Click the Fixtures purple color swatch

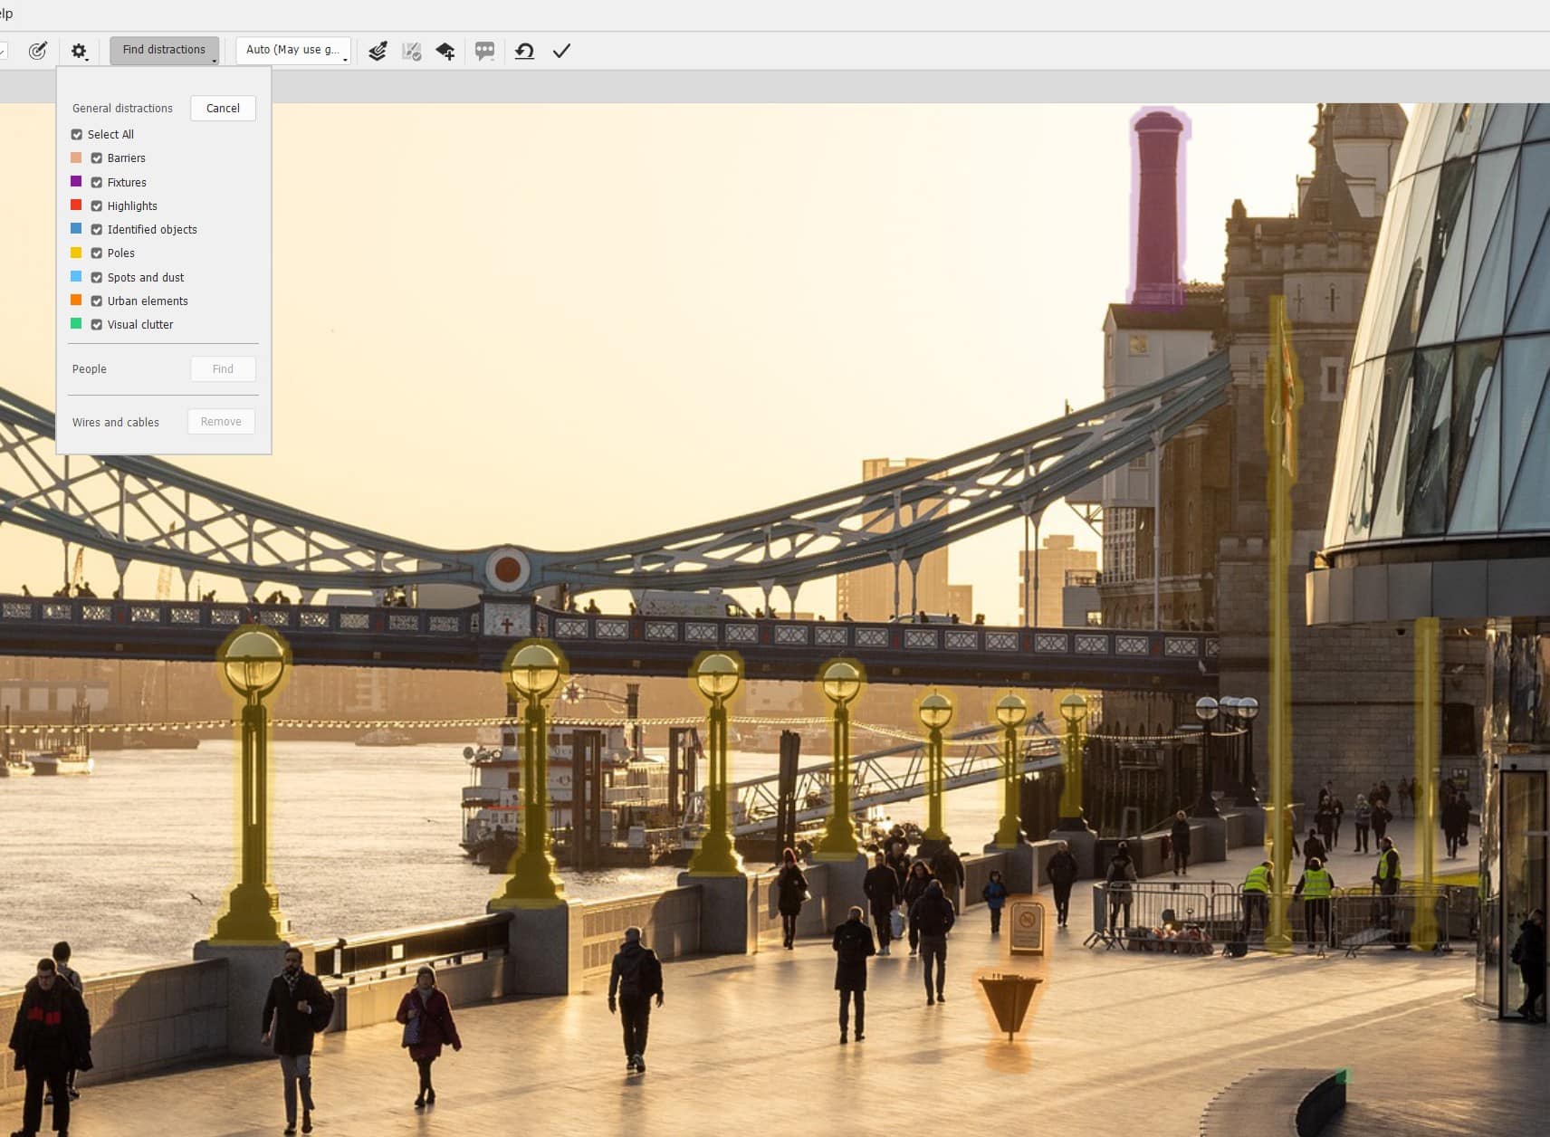[76, 181]
